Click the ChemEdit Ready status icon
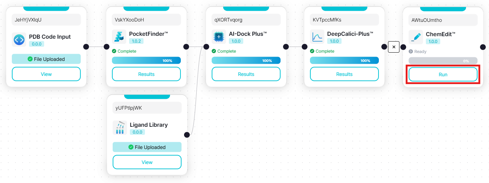The width and height of the screenshot is (489, 183). pos(411,52)
